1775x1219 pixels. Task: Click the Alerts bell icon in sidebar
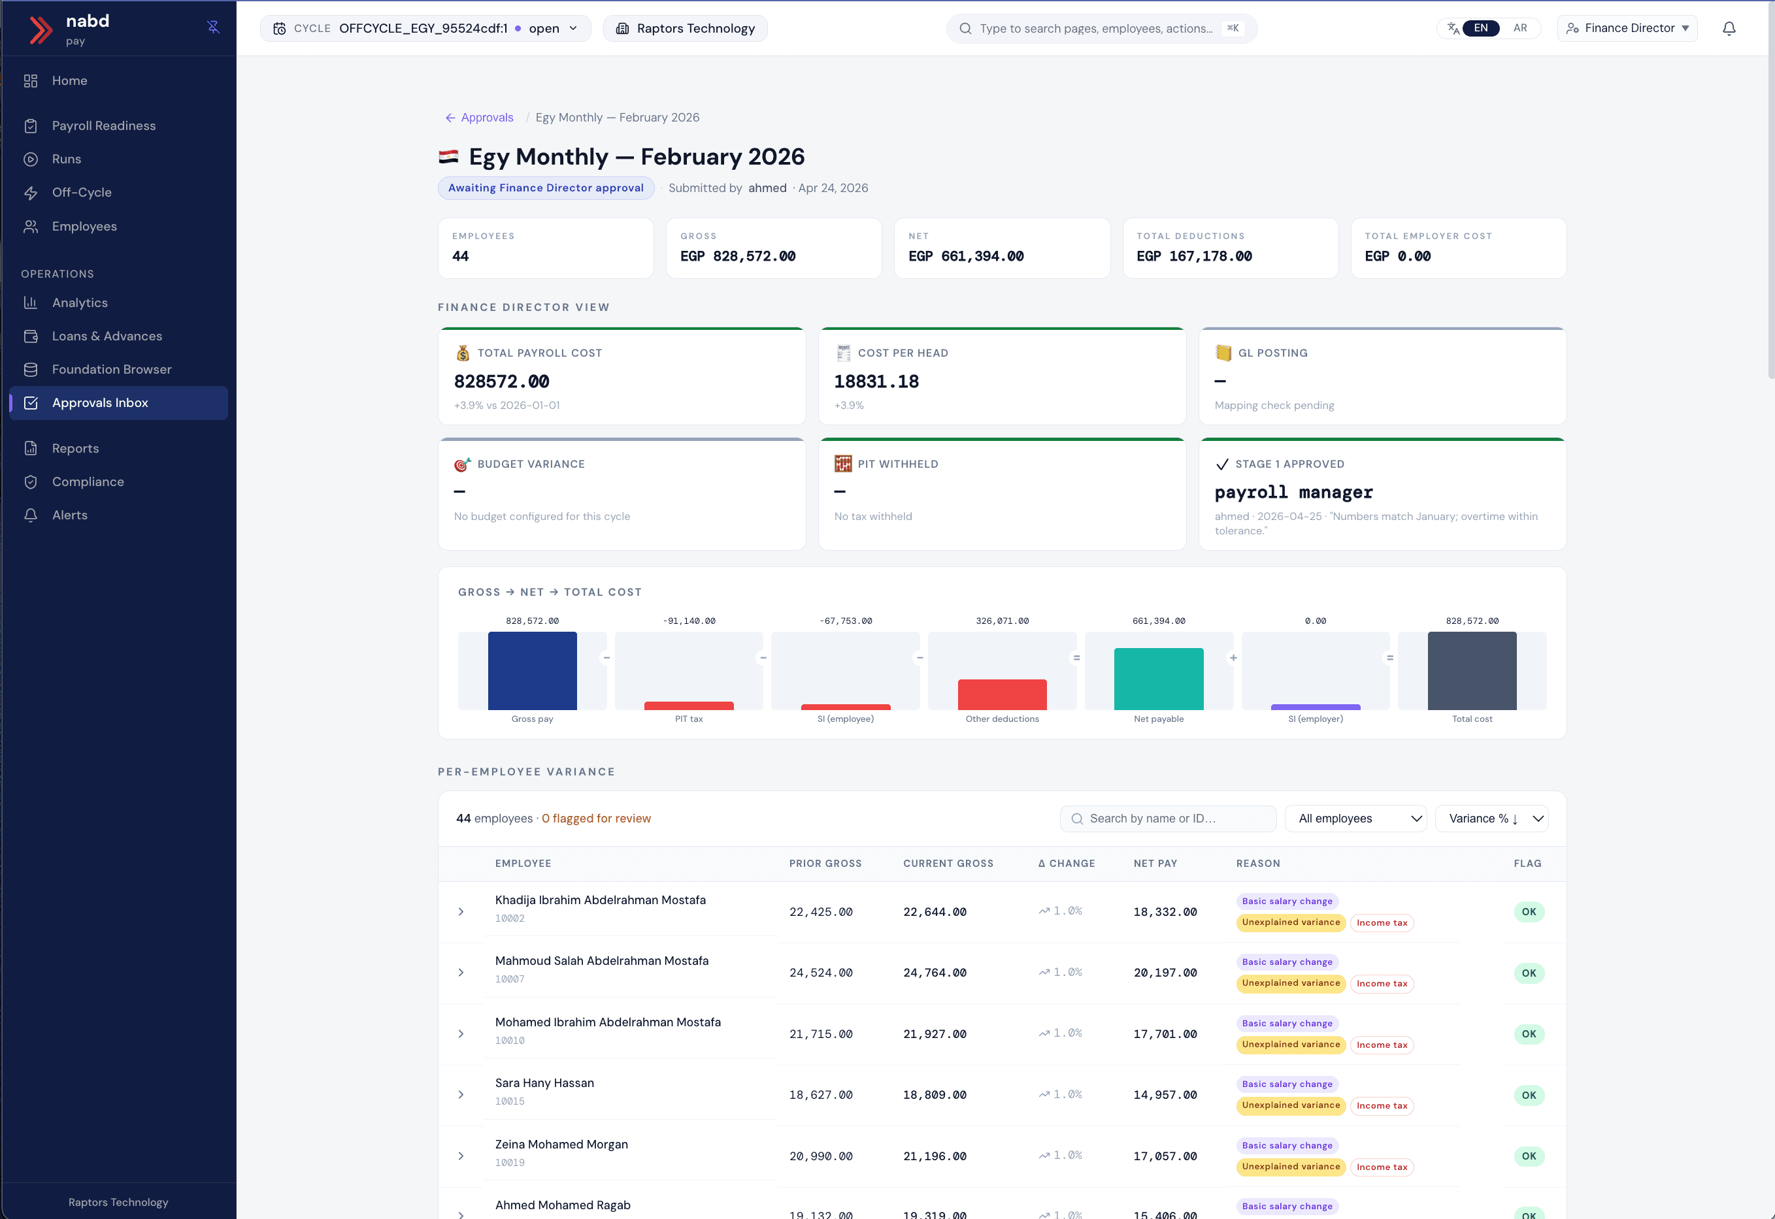point(31,515)
